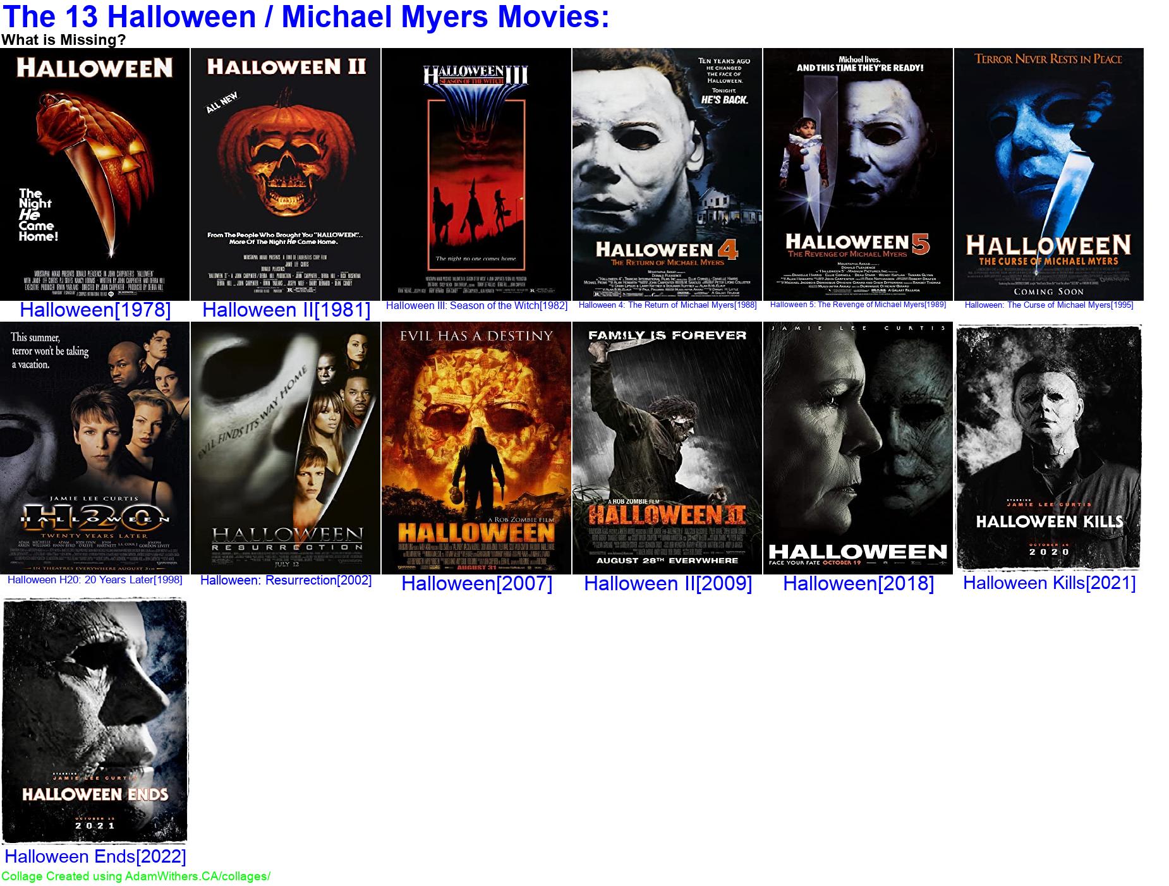This screenshot has height=886, width=1169.
Task: Select Rob Zombie's Halloween 2007 poster
Action: [476, 447]
